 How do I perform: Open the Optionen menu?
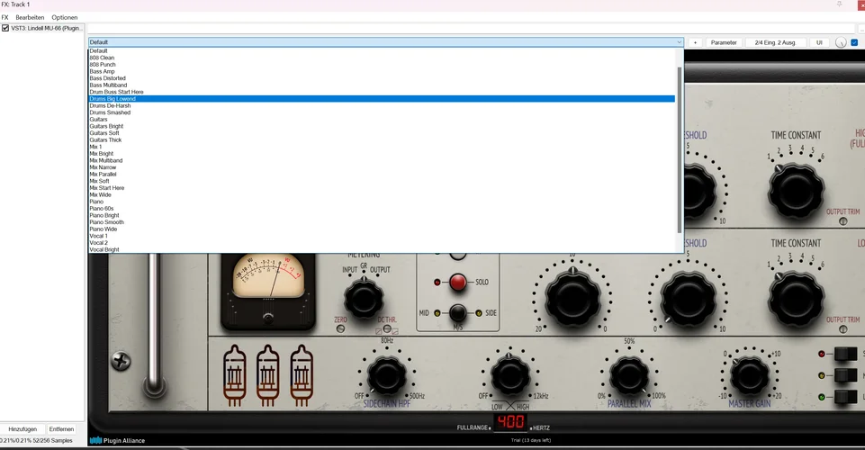[65, 18]
